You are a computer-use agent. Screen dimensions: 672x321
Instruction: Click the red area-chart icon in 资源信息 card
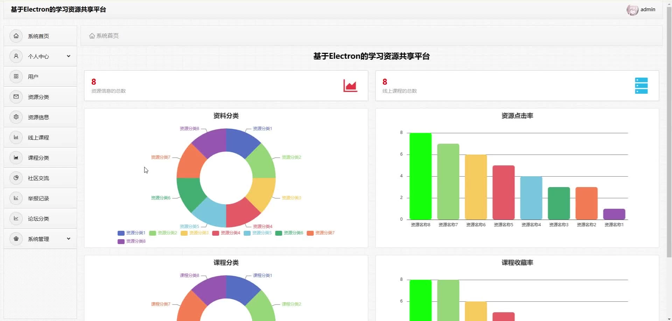[x=350, y=86]
